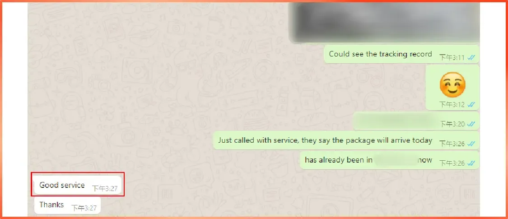This screenshot has height=219, width=508.
Task: Click read-receipt ticks on the 3:20 blurred message
Action: [x=471, y=124]
